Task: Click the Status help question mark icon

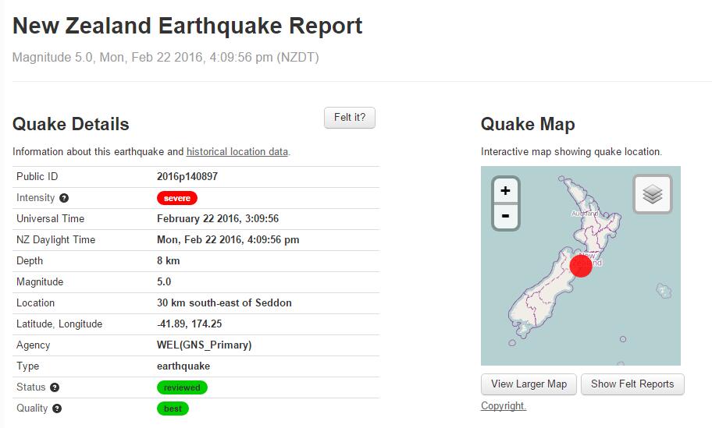Action: pyautogui.click(x=55, y=387)
